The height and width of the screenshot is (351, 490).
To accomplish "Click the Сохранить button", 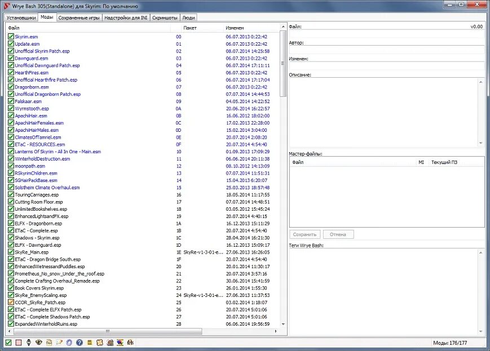I will pos(304,234).
